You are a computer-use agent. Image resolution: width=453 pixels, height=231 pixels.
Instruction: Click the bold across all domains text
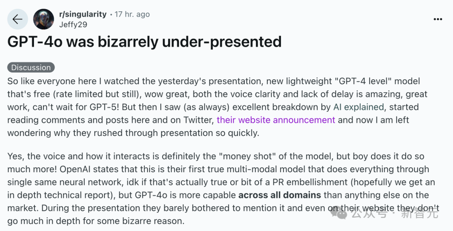[280, 195]
